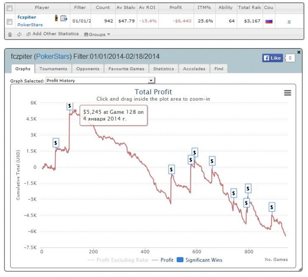Sort by Av ROI column header

point(147,7)
